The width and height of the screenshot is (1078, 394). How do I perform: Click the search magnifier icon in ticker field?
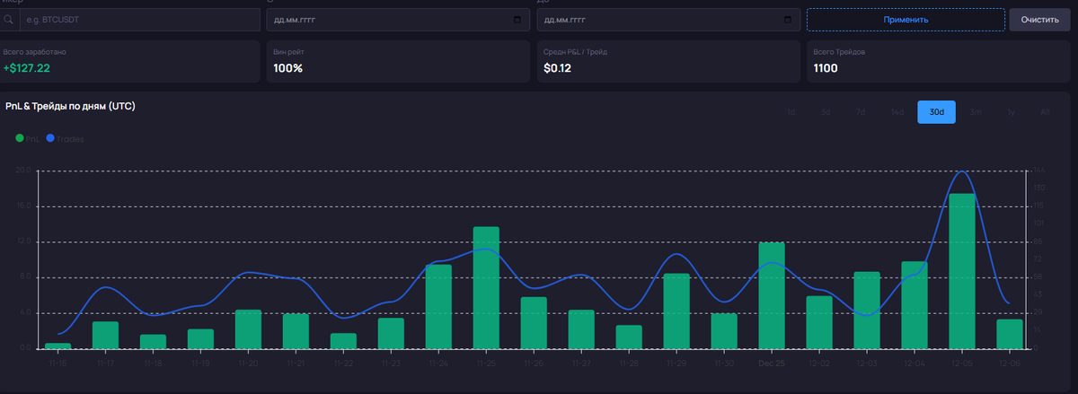9,19
